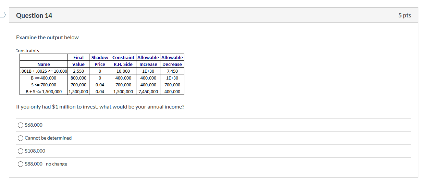Click the $1 million invest question text
430x186 pixels.
(100, 107)
